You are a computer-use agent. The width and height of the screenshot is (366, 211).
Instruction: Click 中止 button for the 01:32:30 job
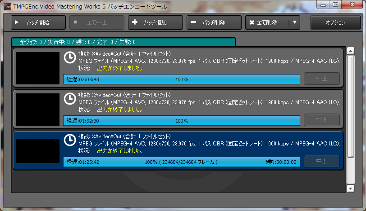coord(322,120)
